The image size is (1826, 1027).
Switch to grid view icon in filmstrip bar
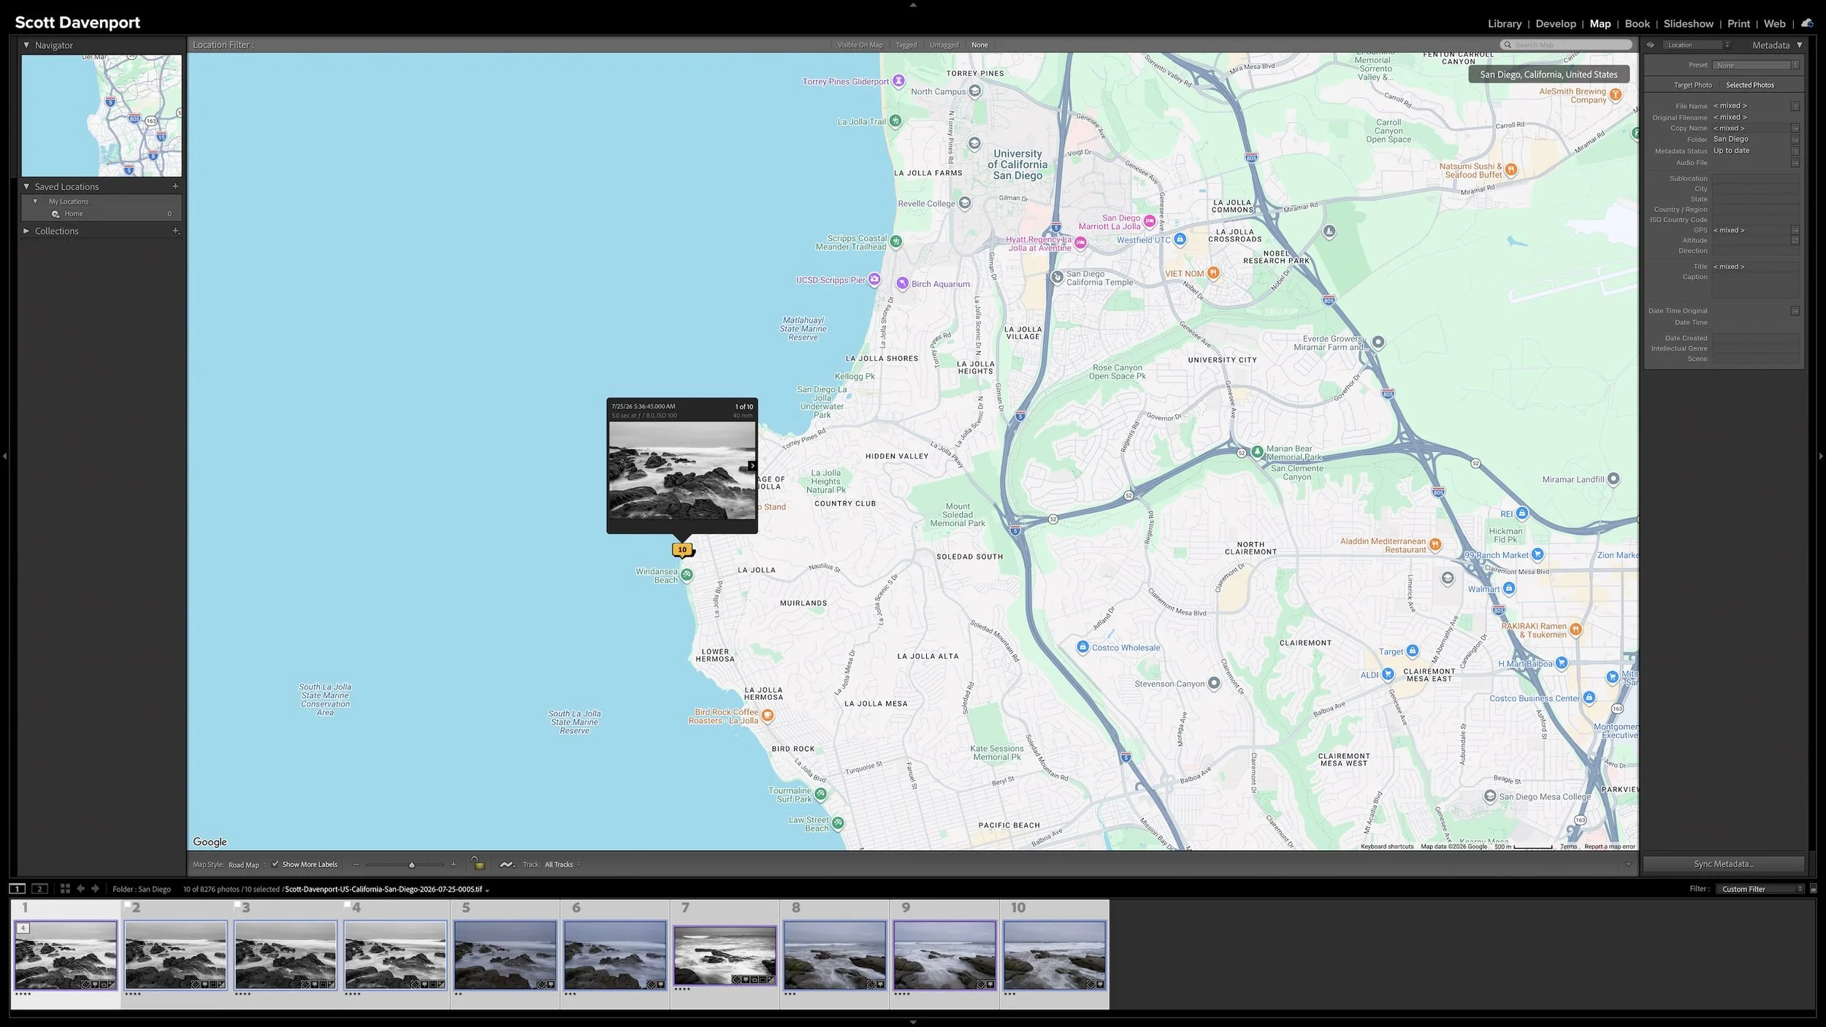pos(65,888)
